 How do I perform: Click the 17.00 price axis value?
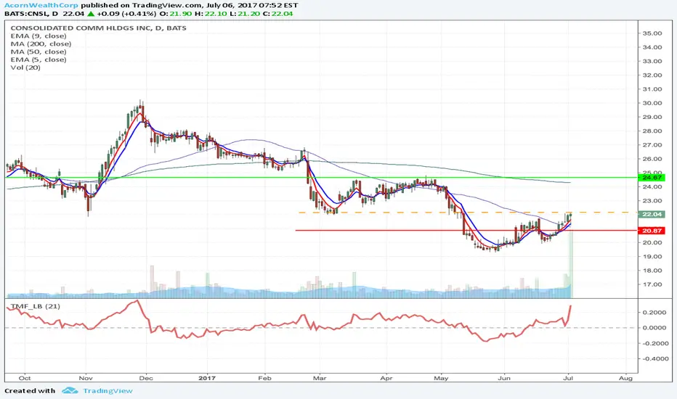point(652,284)
